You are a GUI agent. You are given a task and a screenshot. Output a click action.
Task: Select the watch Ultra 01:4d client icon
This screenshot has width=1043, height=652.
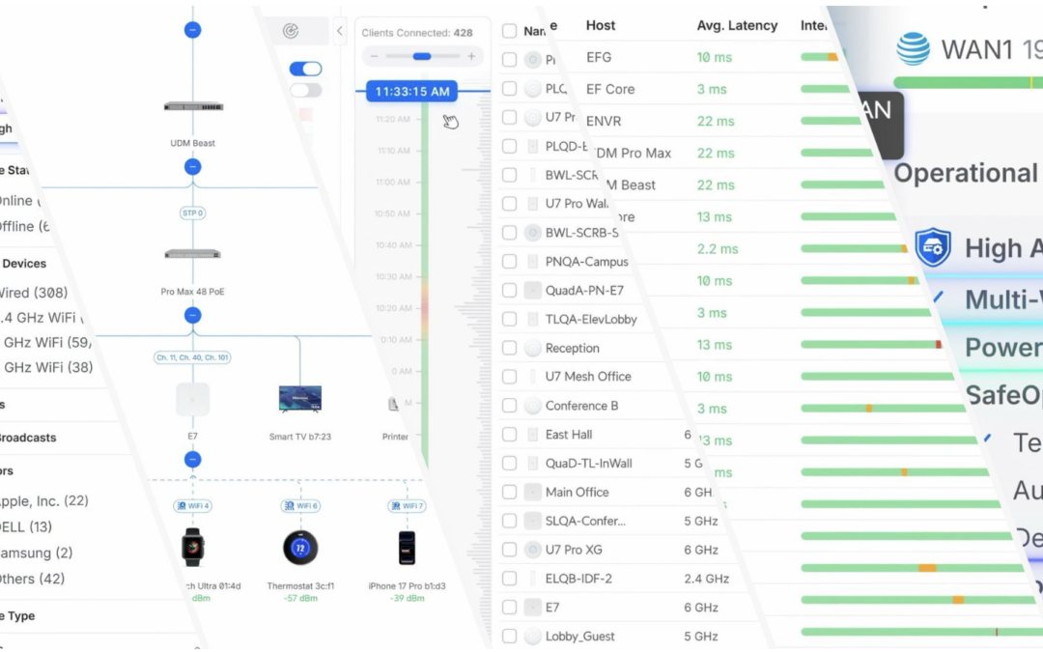[x=193, y=547]
